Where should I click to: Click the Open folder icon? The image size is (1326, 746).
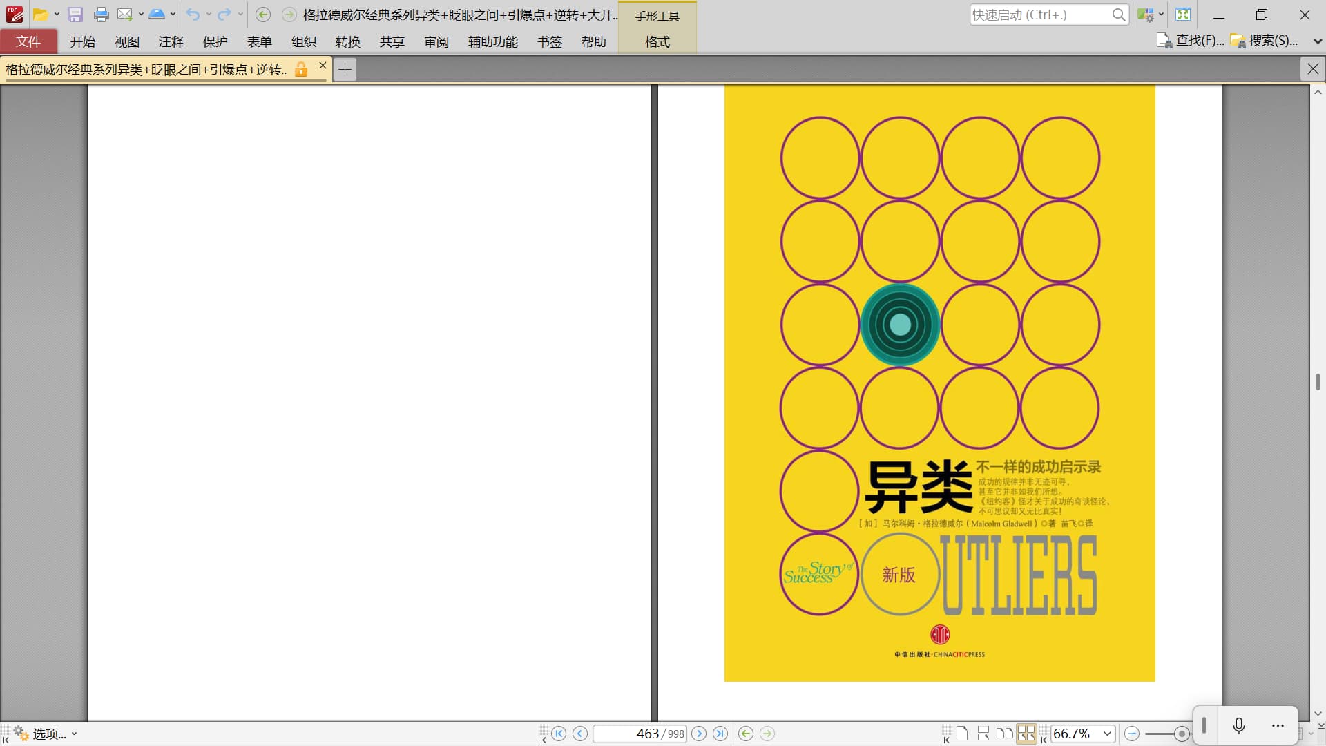[41, 15]
